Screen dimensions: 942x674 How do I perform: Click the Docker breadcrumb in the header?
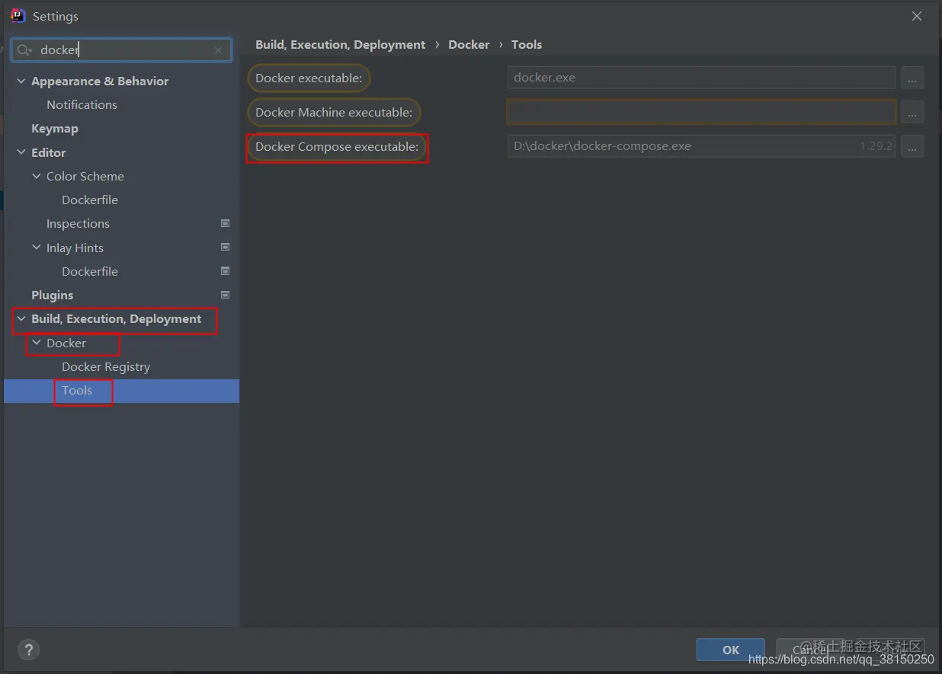pyautogui.click(x=469, y=44)
